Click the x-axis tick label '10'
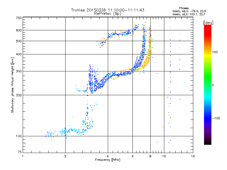 tap(164, 156)
